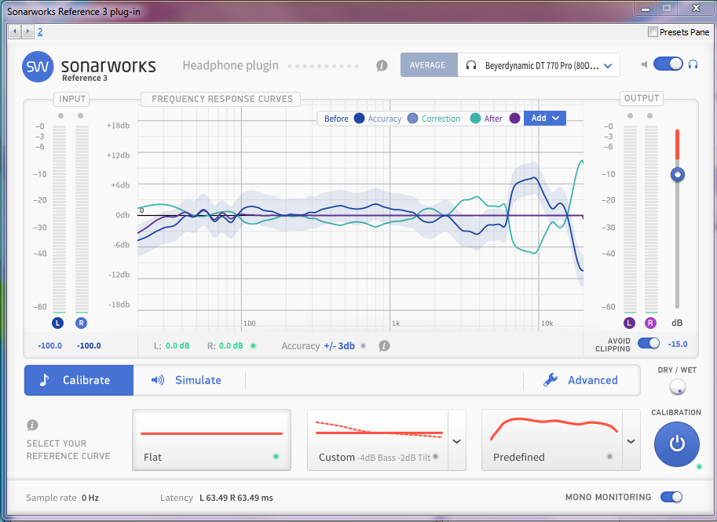Toggle the Before curve dot

pos(359,119)
